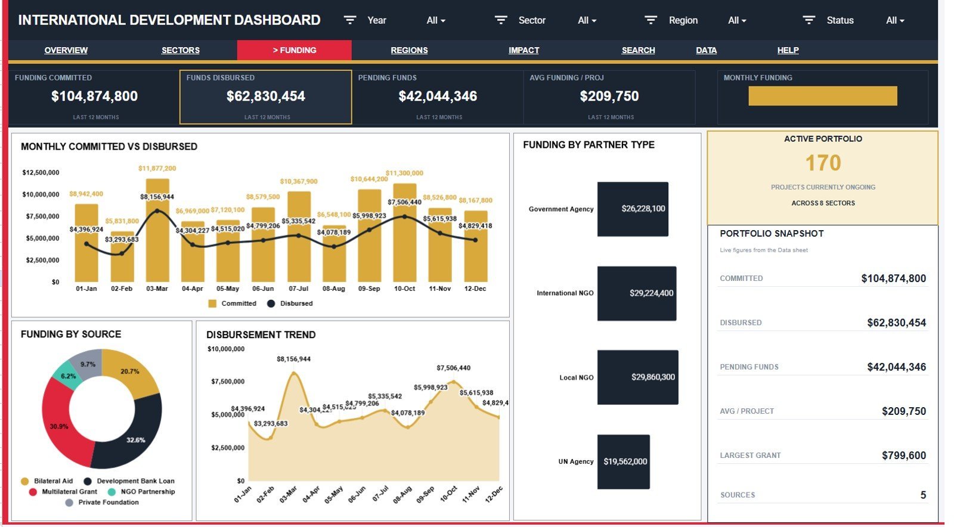Click the Largest Grant value $799,600
This screenshot has height=527, width=954.
[x=904, y=455]
